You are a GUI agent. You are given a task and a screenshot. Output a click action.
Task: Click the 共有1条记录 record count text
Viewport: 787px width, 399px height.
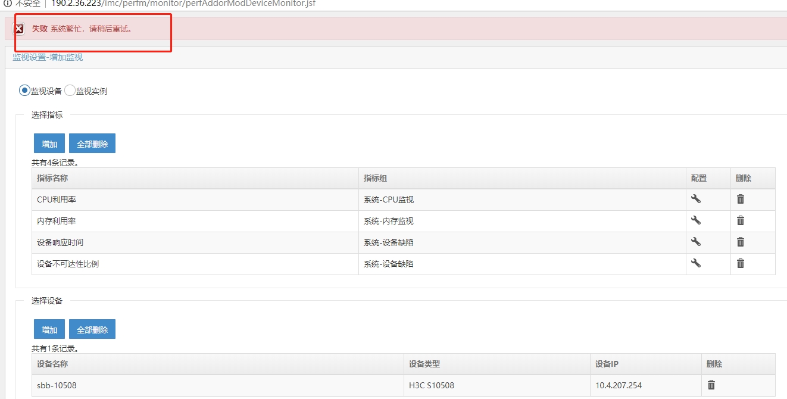[x=55, y=348]
